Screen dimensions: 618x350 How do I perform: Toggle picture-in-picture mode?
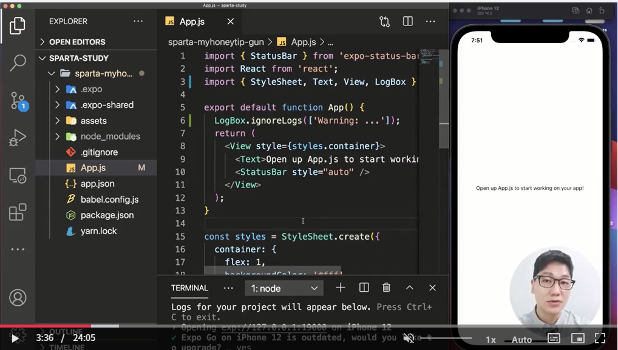[x=577, y=338]
